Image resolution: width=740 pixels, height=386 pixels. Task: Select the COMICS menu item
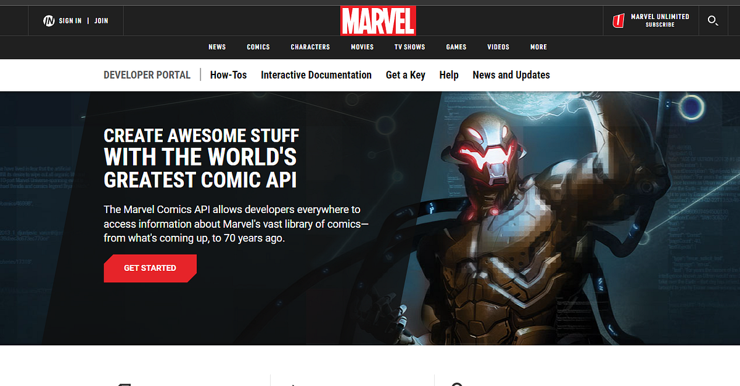coord(258,47)
